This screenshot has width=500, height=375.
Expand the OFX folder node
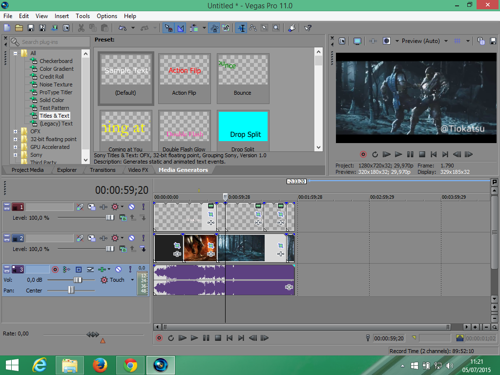[15, 131]
